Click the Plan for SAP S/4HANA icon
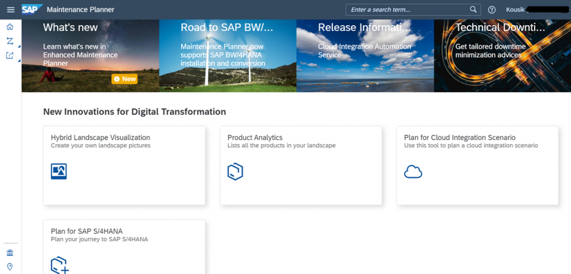 point(60,265)
